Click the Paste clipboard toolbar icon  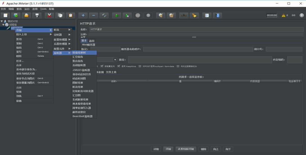[70, 15]
